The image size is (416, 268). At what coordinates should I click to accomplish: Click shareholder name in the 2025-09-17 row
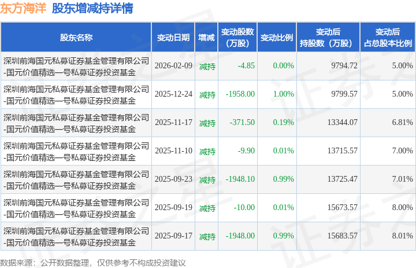[76, 237]
